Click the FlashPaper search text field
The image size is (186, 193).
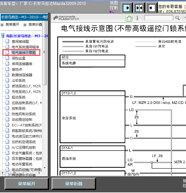159,18
